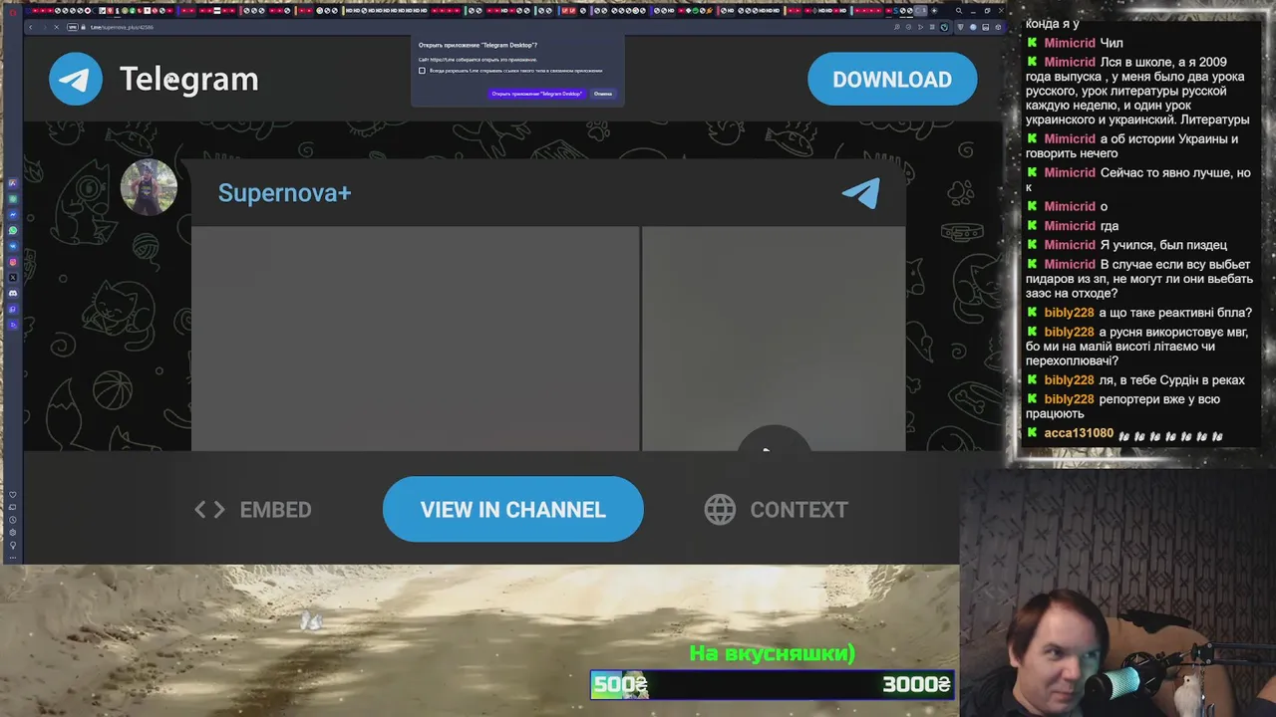This screenshot has height=717, width=1276.
Task: Open the heart bookmarks icon in sidebar
Action: [x=13, y=495]
